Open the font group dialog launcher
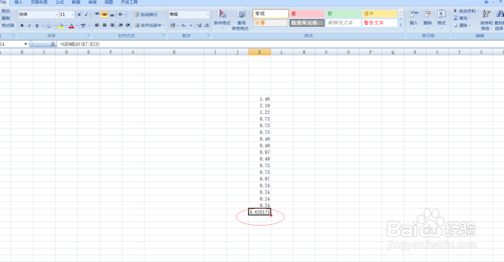The width and height of the screenshot is (504, 262). [88, 35]
